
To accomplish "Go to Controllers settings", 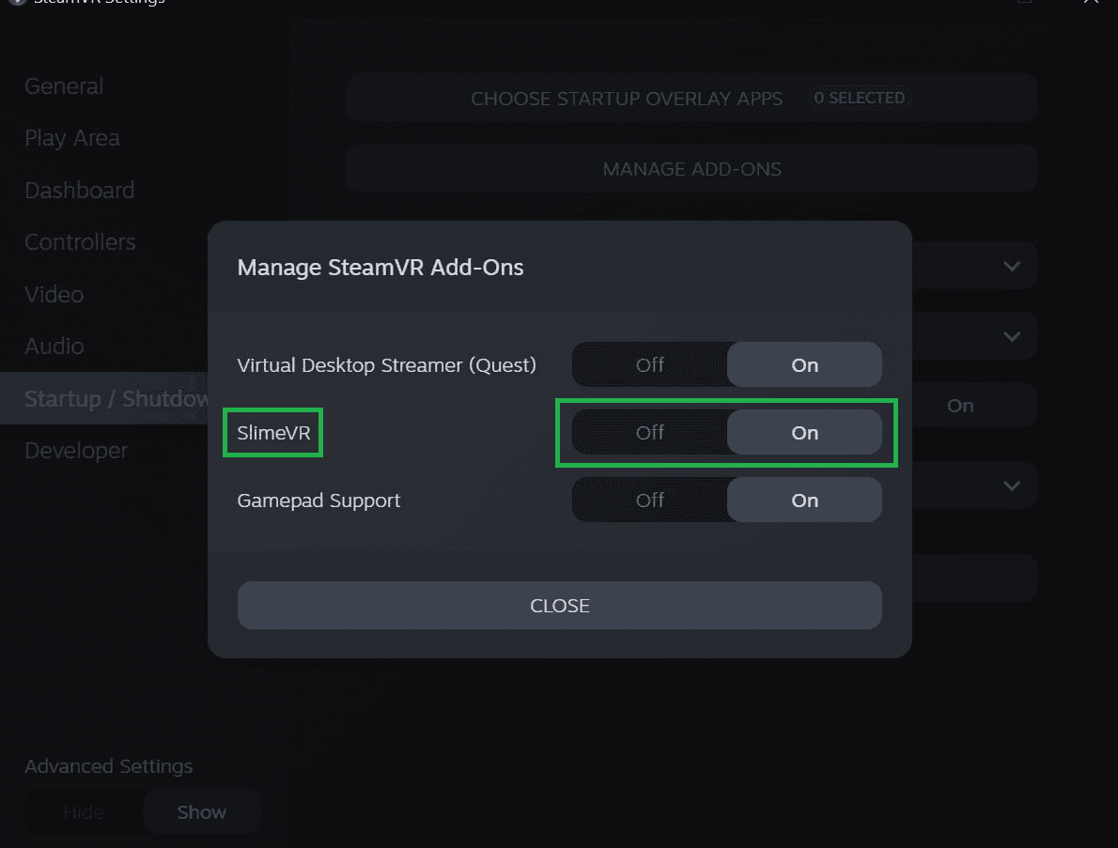I will coord(79,241).
